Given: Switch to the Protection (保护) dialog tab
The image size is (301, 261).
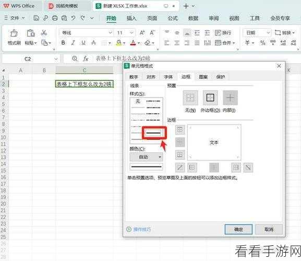Looking at the screenshot, I should [x=220, y=77].
